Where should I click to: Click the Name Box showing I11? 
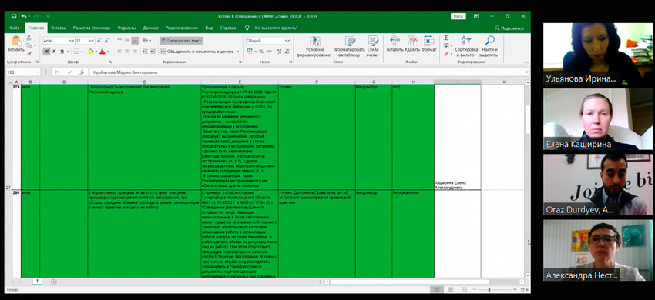coord(23,72)
